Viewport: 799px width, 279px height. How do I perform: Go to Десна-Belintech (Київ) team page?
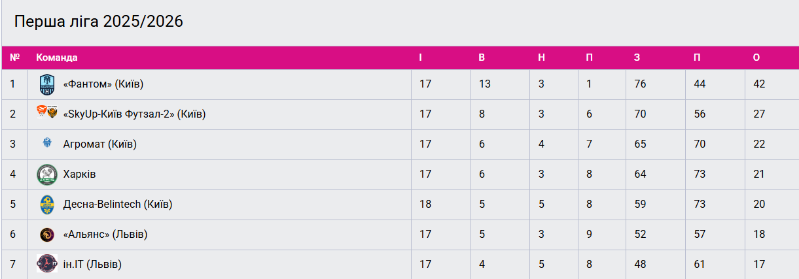[x=117, y=204]
